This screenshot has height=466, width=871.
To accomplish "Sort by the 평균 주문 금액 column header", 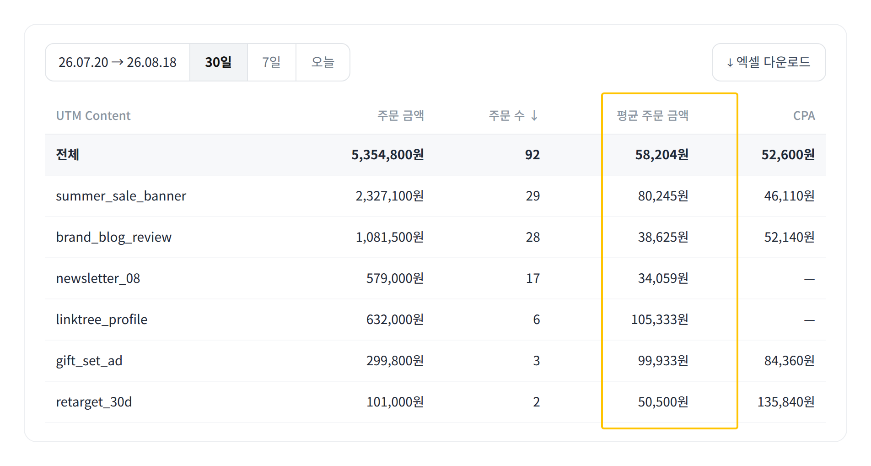I will tap(652, 115).
